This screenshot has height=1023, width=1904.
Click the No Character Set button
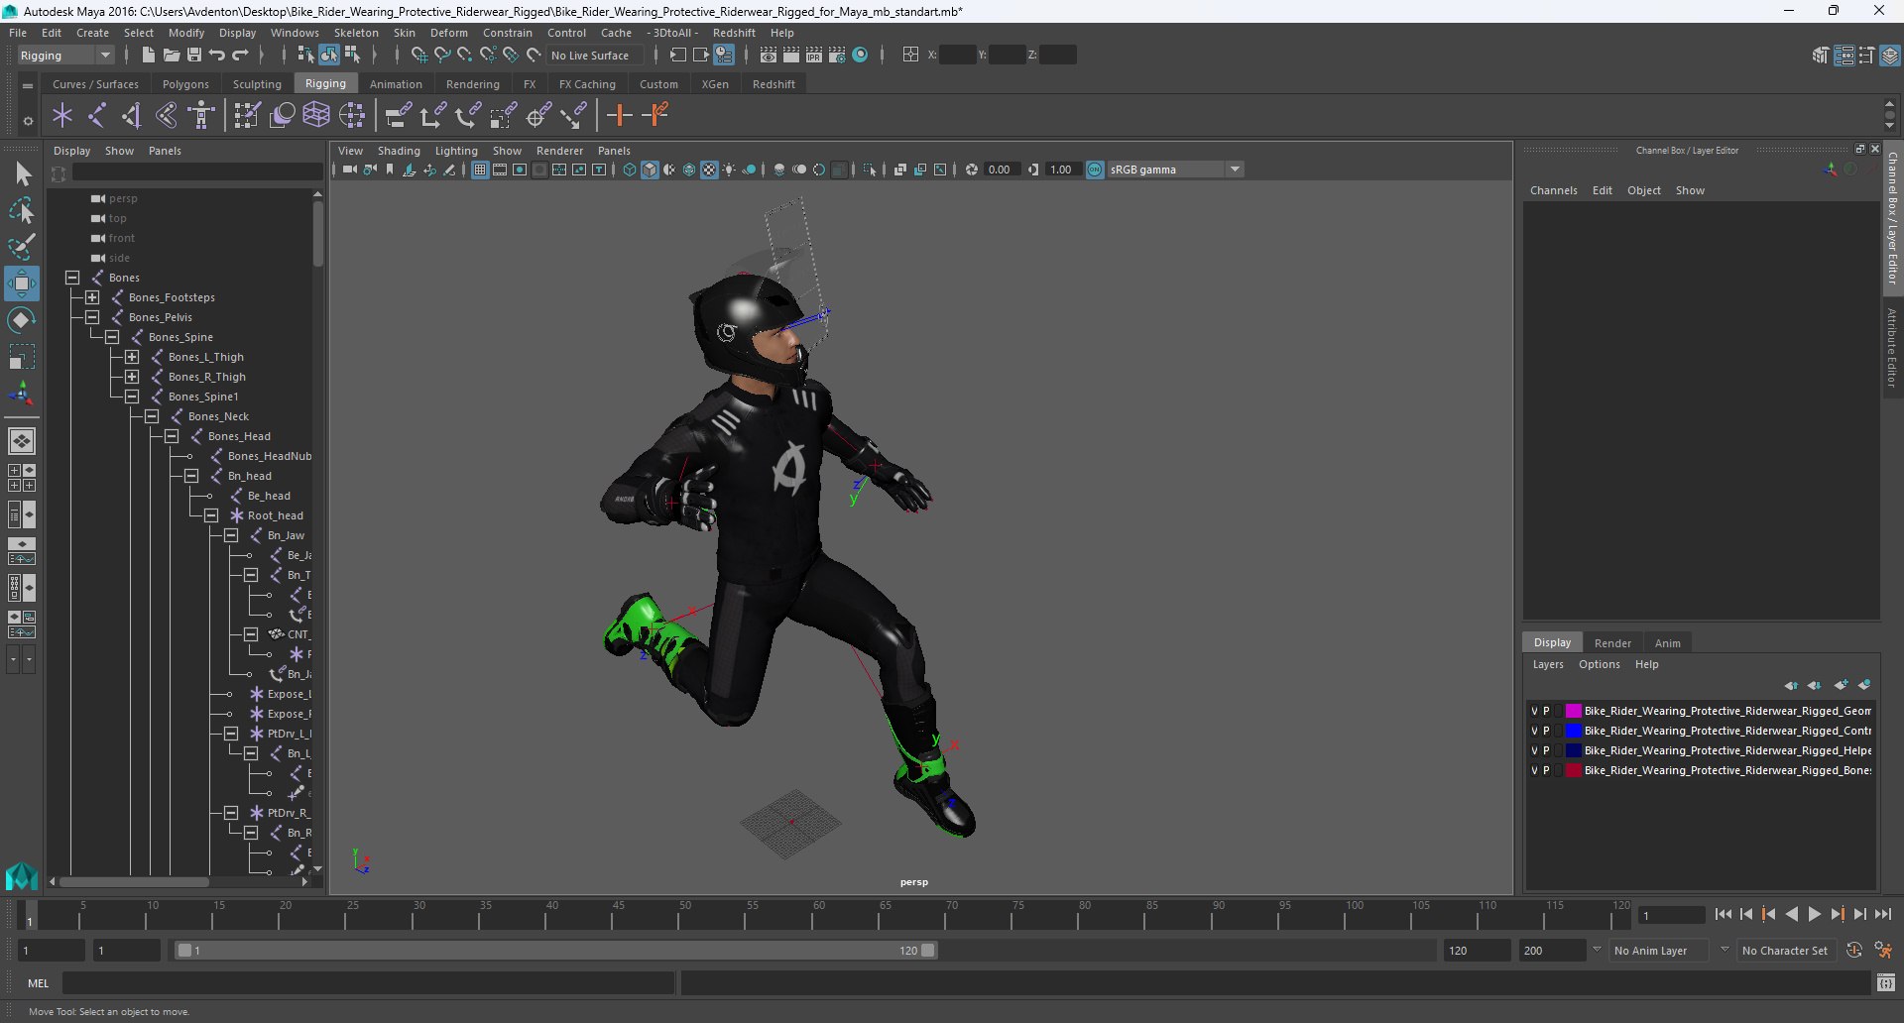click(1784, 951)
